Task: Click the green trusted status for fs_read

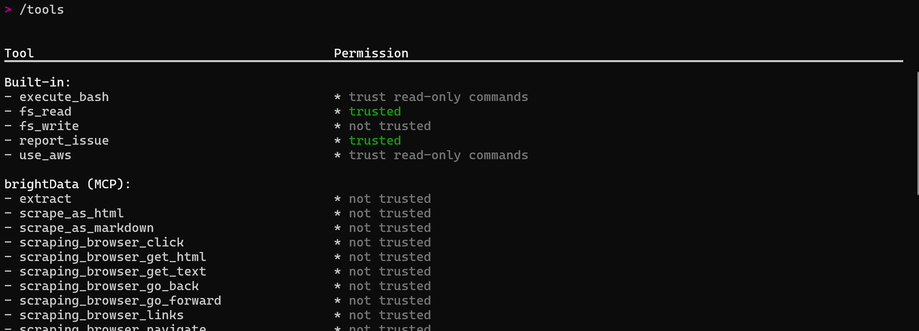Action: pyautogui.click(x=375, y=111)
